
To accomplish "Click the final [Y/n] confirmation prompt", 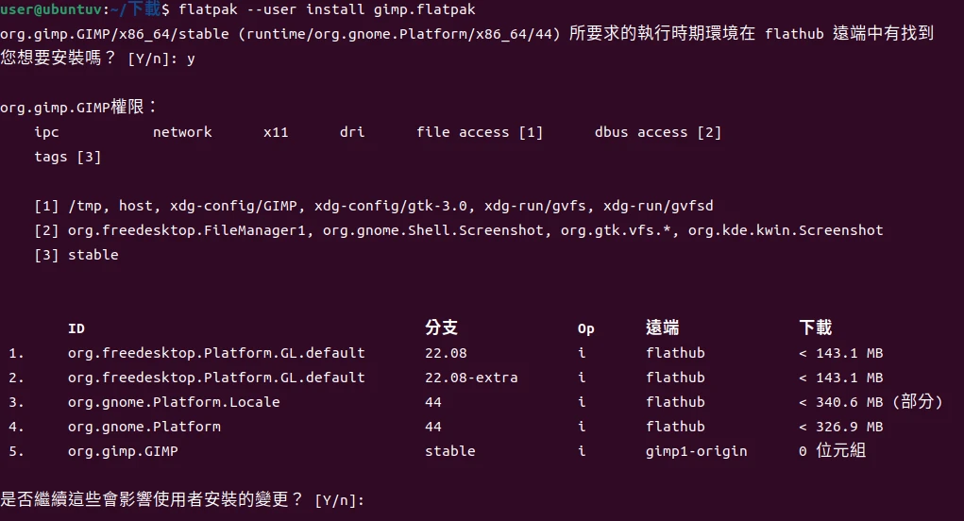I will tap(339, 499).
